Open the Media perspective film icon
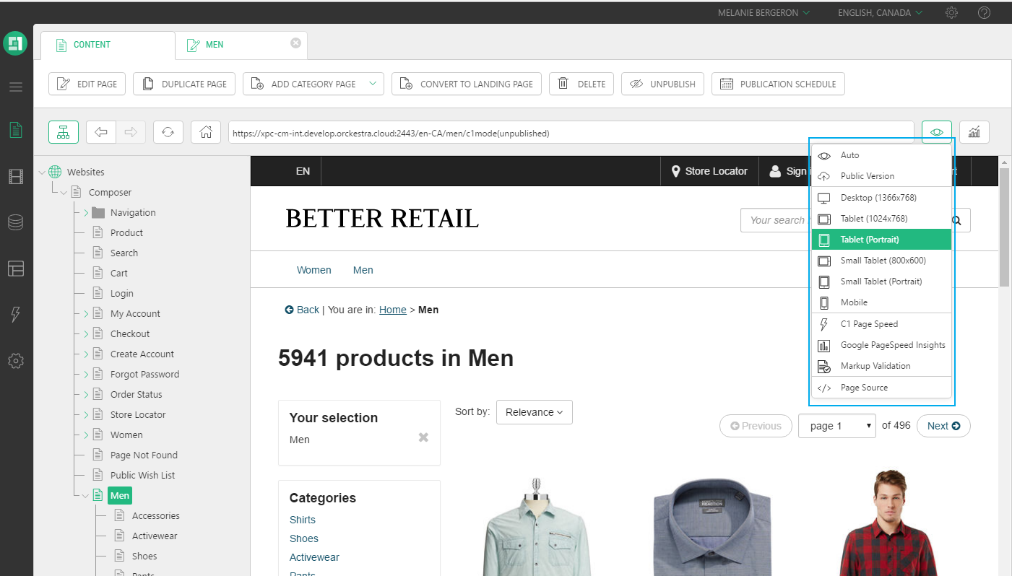Image resolution: width=1012 pixels, height=576 pixels. coord(16,176)
